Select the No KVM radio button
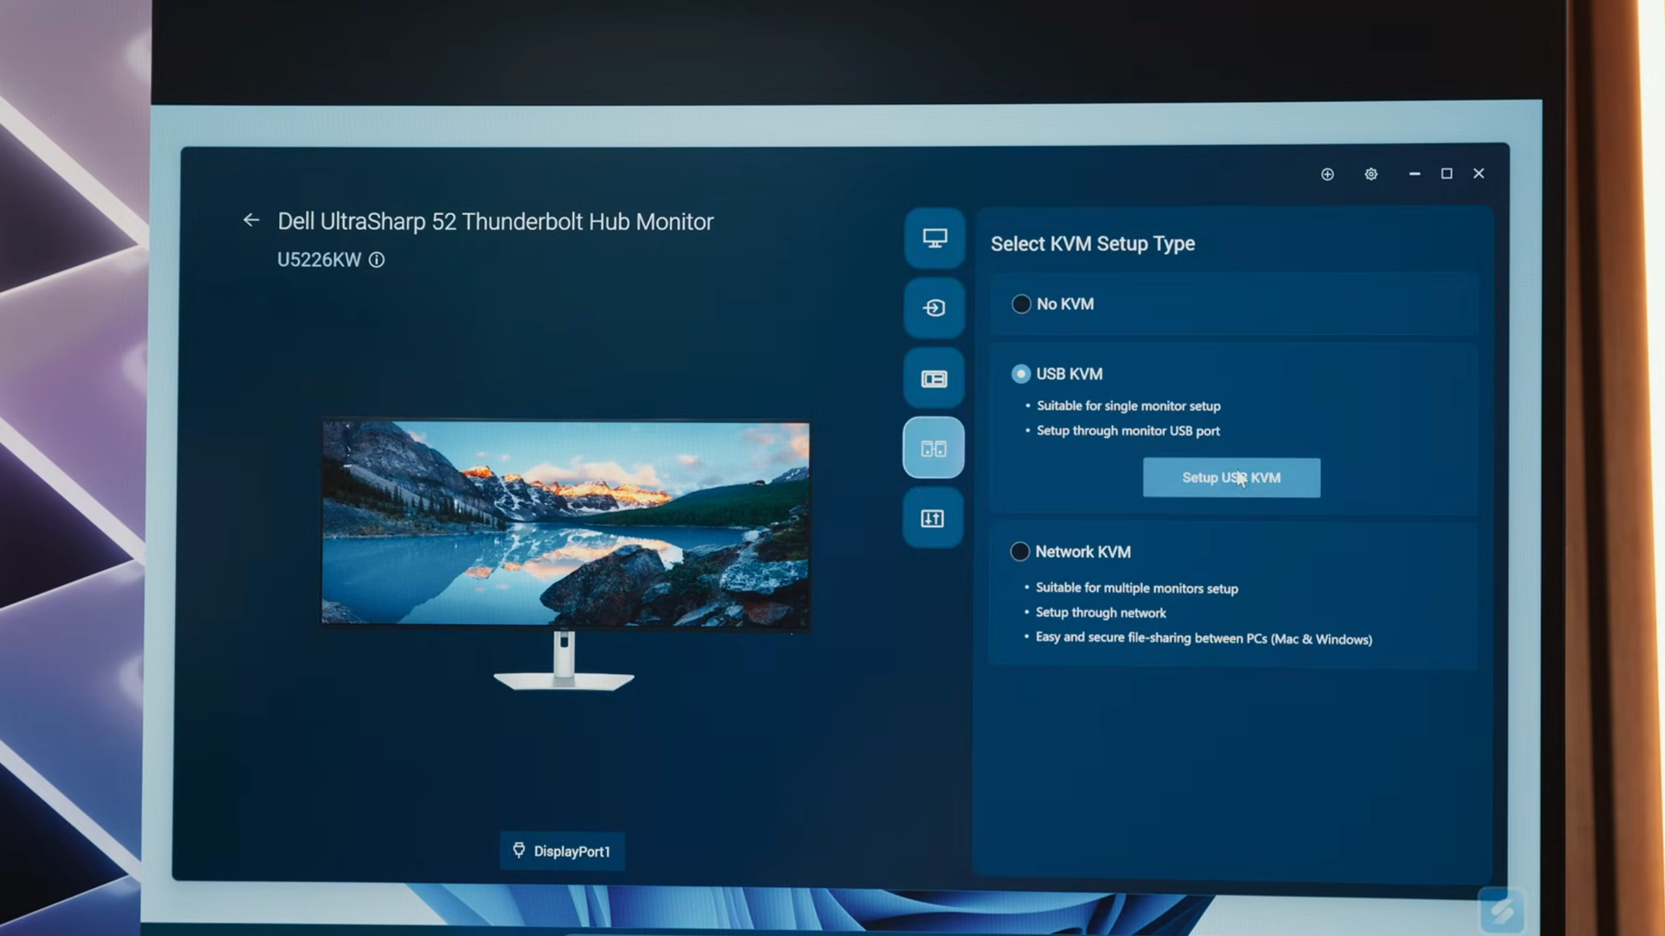The image size is (1665, 936). click(1021, 304)
